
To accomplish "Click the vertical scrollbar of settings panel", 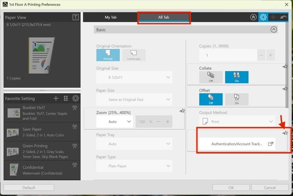I will tap(287, 64).
